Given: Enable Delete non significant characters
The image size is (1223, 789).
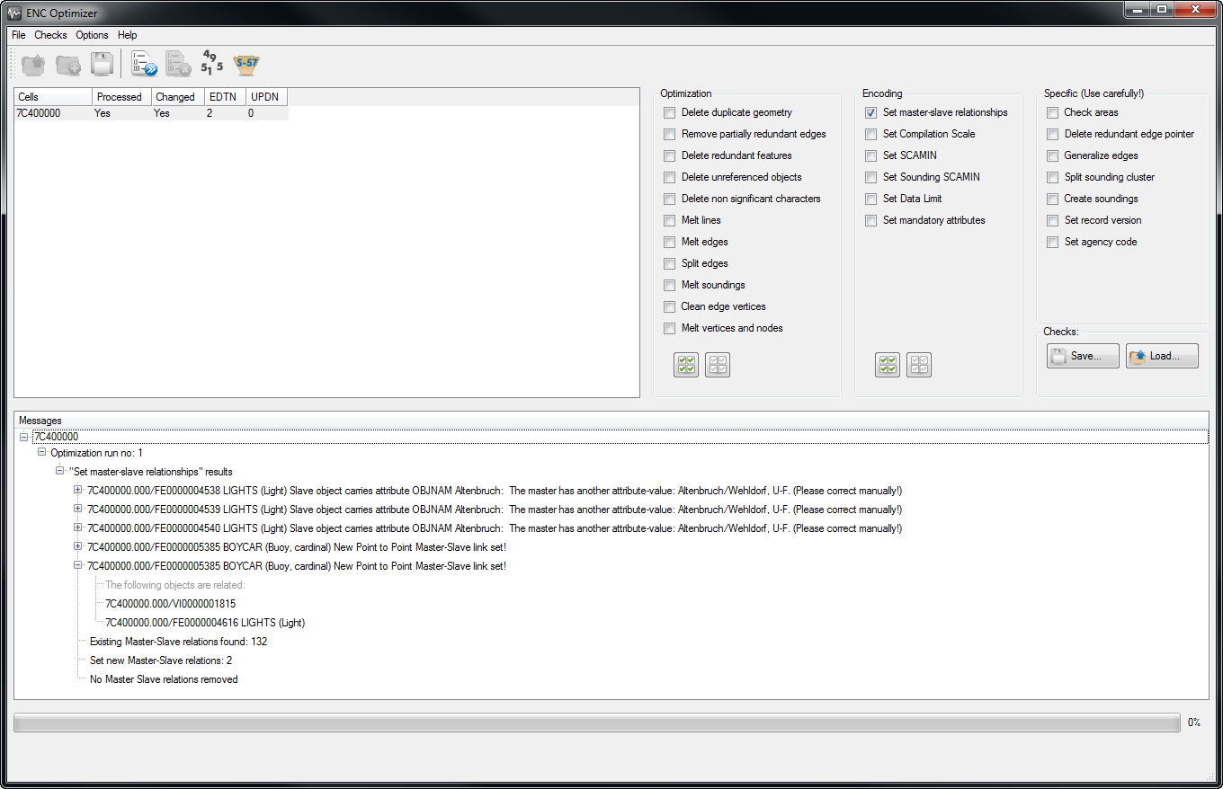Looking at the screenshot, I should coord(669,199).
